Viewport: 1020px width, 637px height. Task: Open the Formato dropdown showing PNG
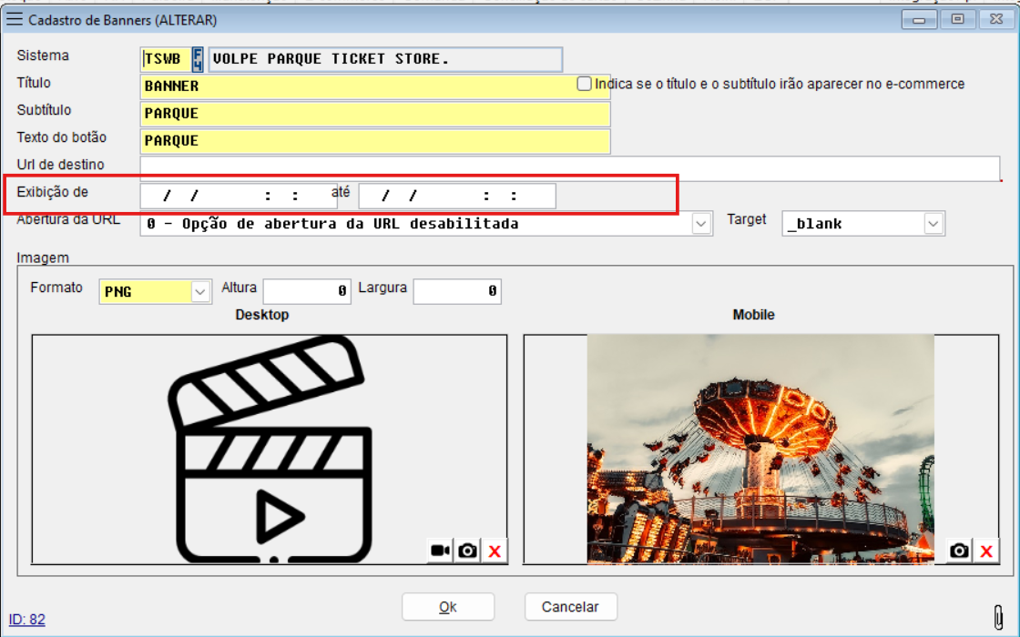click(x=200, y=292)
